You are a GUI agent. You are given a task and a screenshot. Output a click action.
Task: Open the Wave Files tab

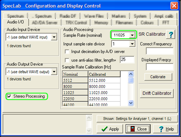click(94, 16)
